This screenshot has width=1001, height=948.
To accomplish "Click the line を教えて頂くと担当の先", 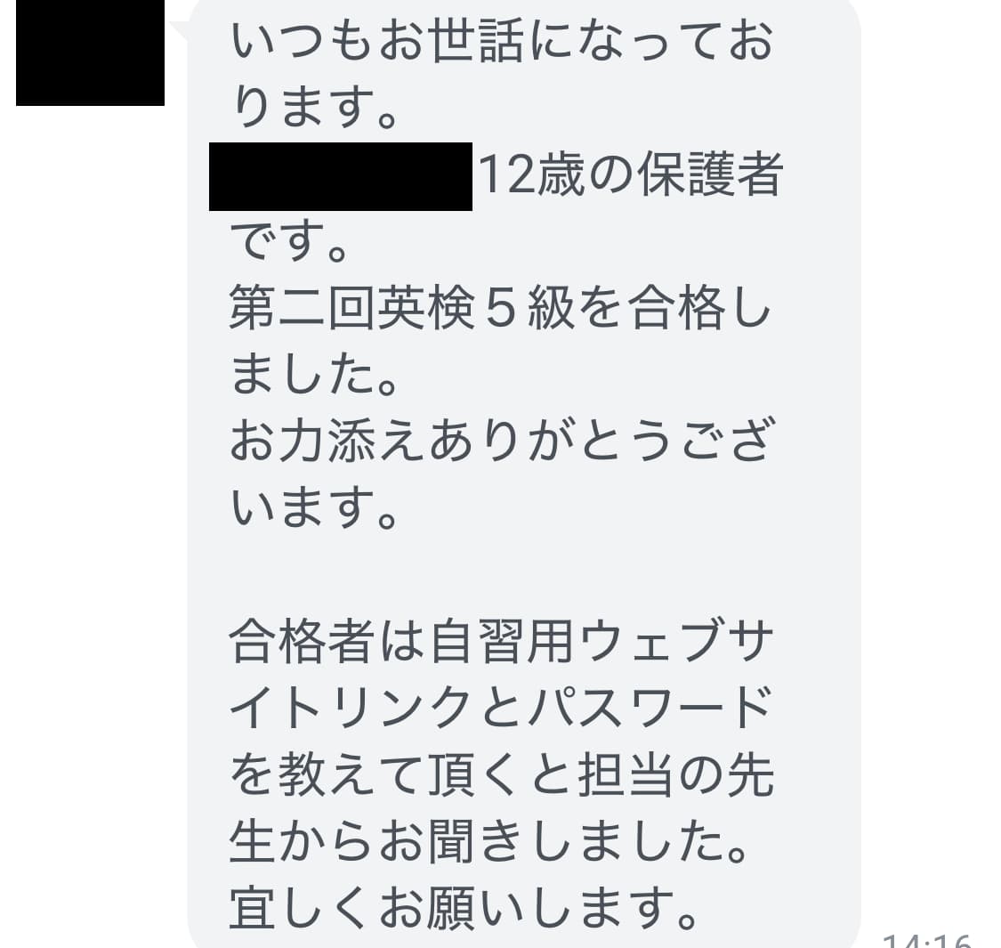I will click(x=502, y=775).
